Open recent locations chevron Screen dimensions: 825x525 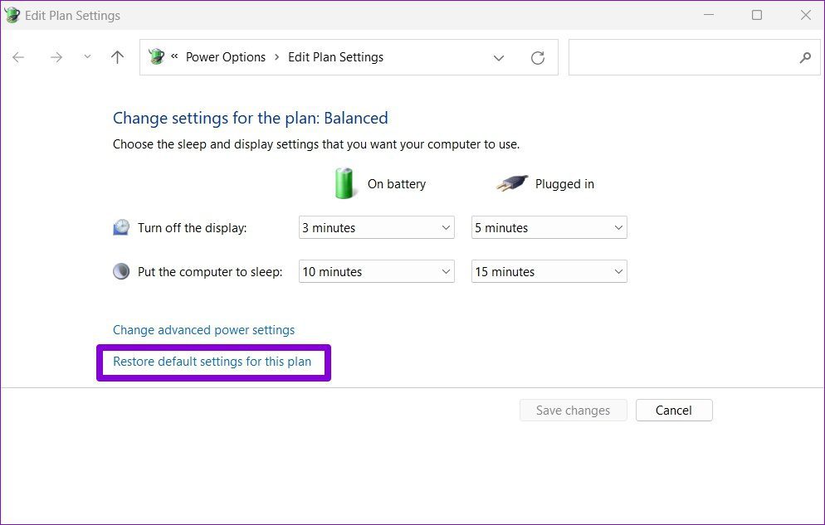(x=87, y=57)
